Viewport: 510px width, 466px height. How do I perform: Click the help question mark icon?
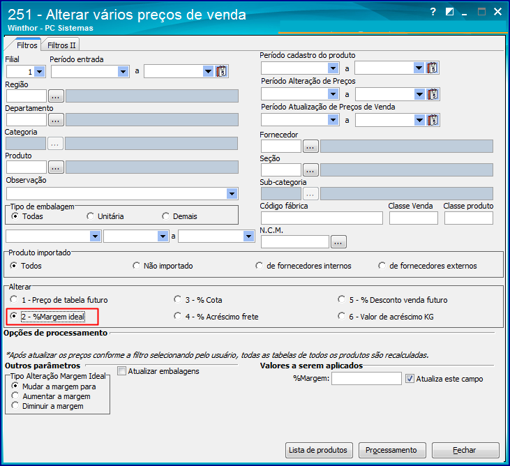[x=433, y=12]
